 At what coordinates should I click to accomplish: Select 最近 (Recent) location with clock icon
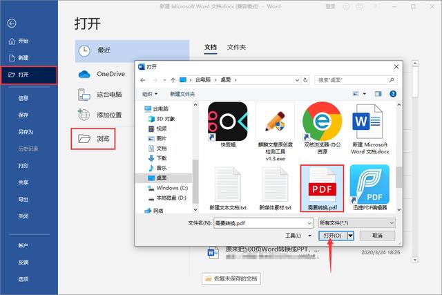click(x=132, y=50)
